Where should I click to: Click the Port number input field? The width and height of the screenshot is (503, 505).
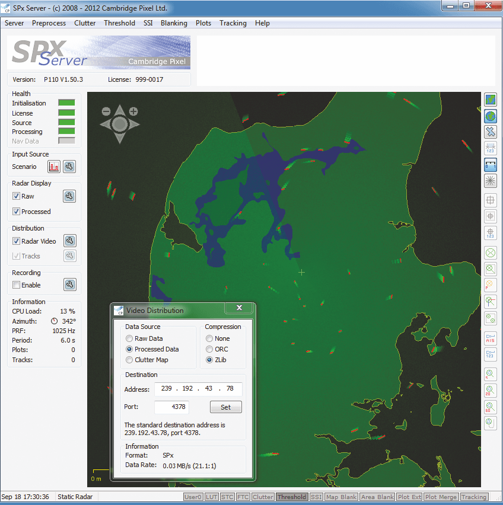coord(171,407)
